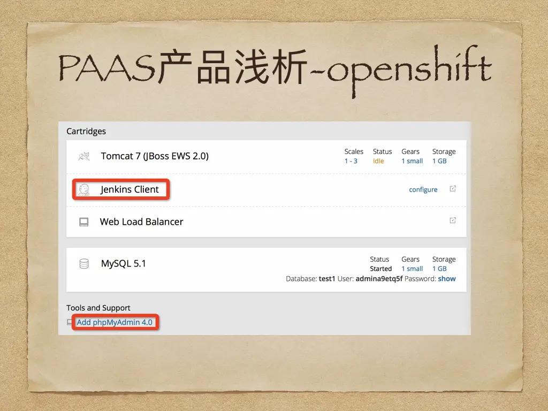Select the Web Load Balancer name

[x=141, y=222]
